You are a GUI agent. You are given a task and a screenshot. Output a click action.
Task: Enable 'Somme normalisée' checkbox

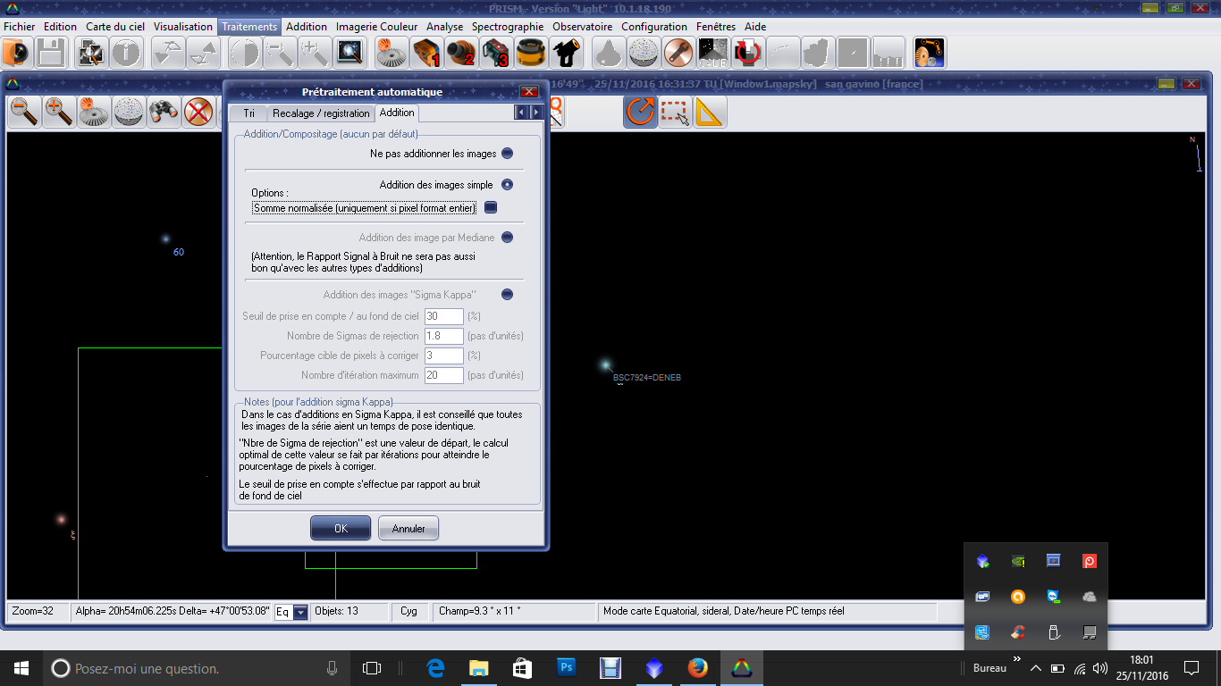coord(490,208)
